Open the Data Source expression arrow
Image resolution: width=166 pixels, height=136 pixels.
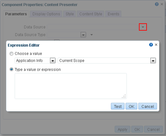click(143, 27)
